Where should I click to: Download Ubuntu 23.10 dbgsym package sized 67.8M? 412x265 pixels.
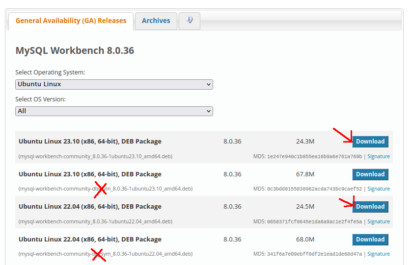(x=370, y=174)
